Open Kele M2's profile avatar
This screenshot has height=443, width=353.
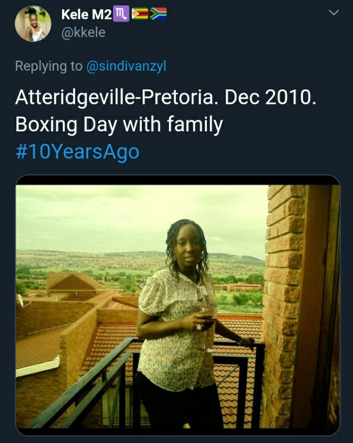33,24
